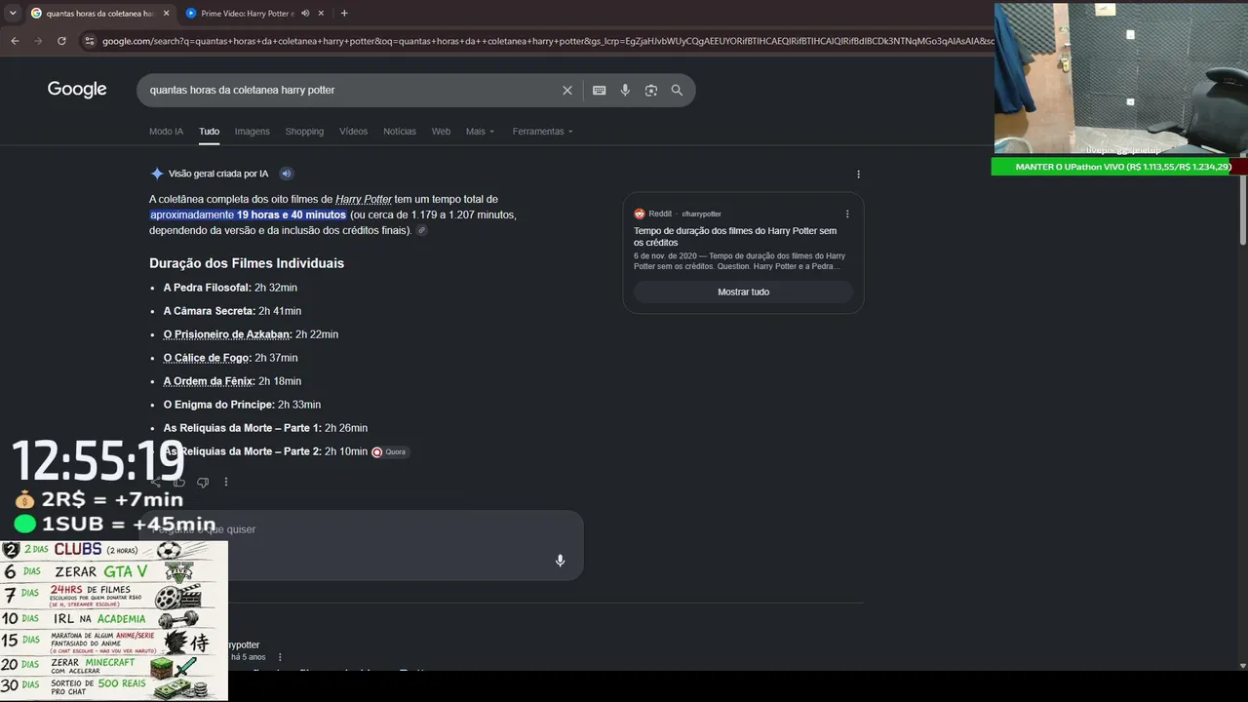Go back with the browser back arrow
This screenshot has height=702, width=1248.
point(15,41)
